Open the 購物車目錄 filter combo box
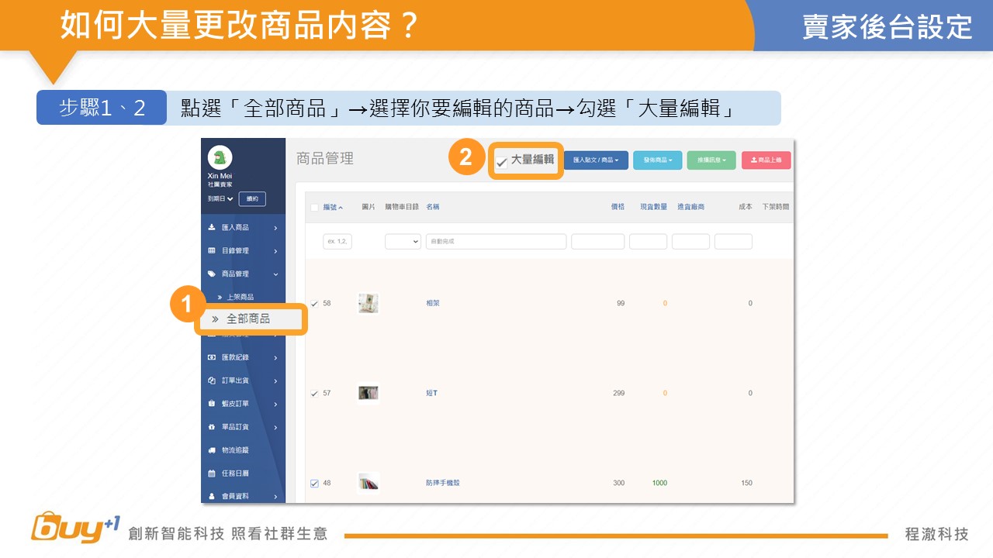 pyautogui.click(x=403, y=242)
